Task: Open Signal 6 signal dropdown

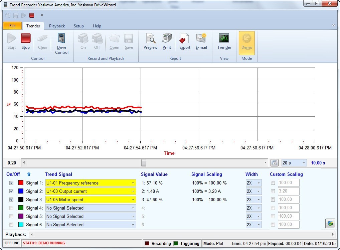Action: [x=91, y=225]
